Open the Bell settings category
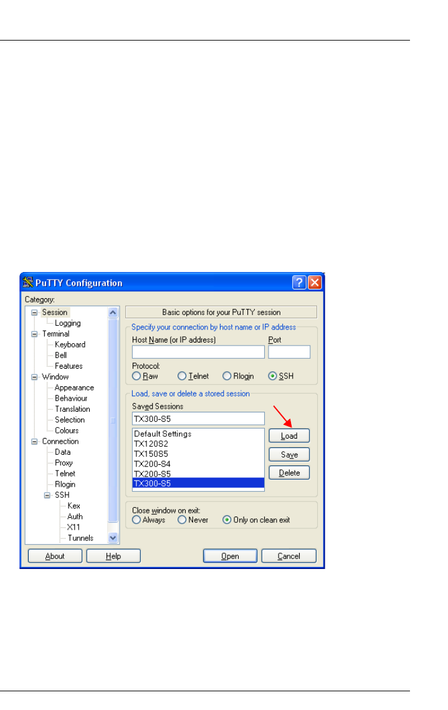This screenshot has width=448, height=710. point(60,356)
